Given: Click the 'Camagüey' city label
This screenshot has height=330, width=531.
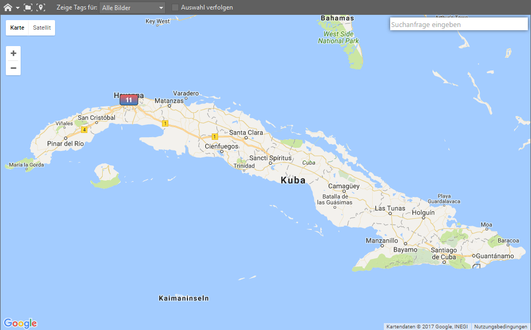Looking at the screenshot, I should (344, 186).
